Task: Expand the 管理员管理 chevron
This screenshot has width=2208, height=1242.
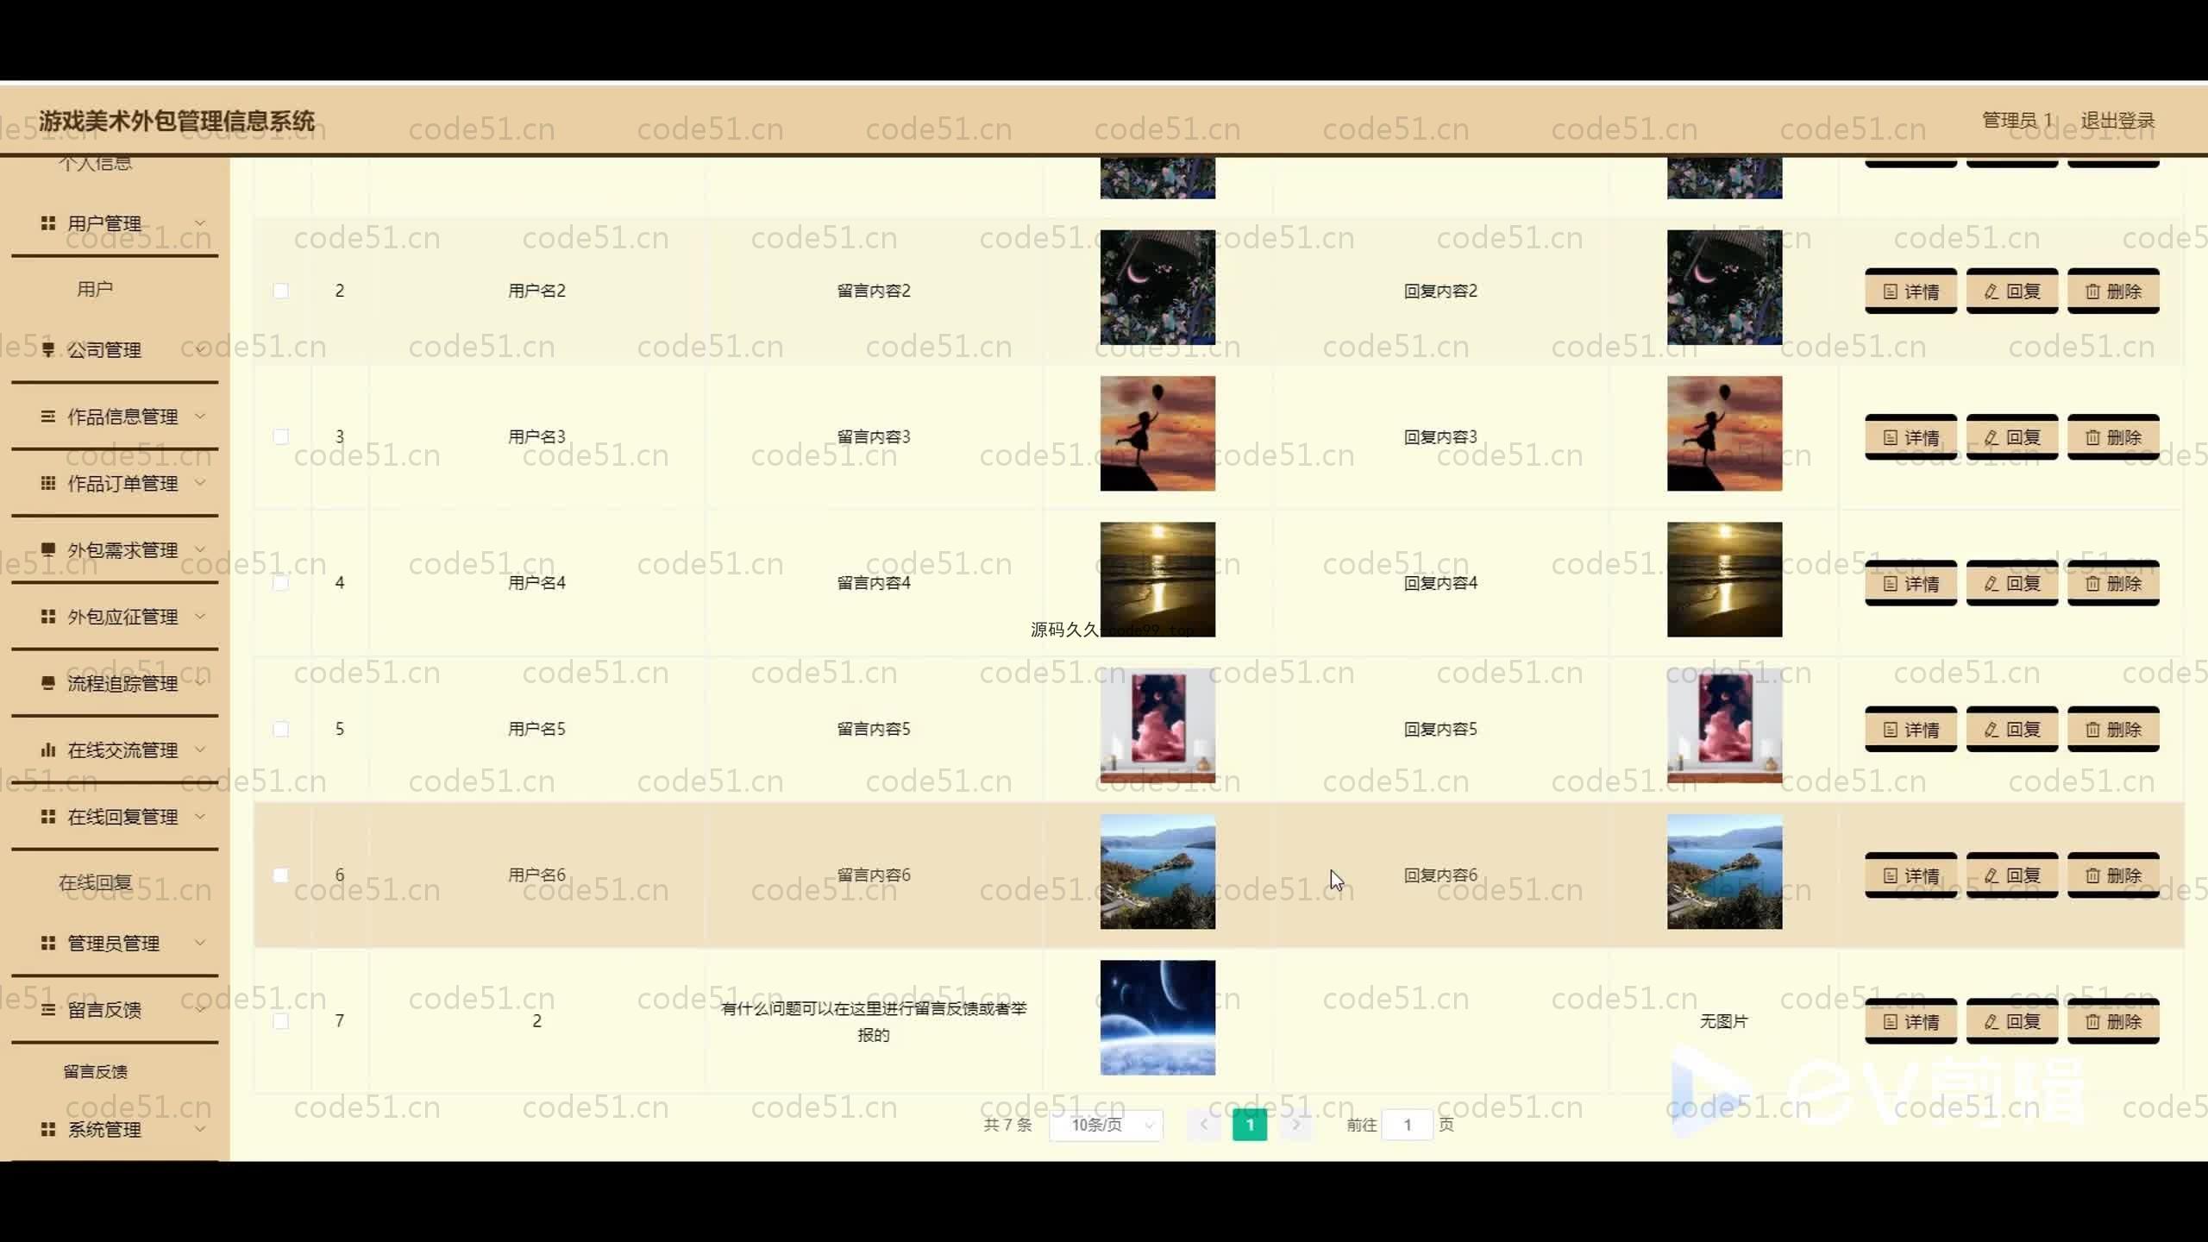Action: [200, 942]
